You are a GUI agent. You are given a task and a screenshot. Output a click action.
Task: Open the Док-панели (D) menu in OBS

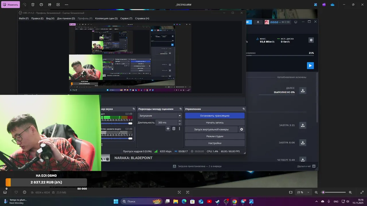66,18
